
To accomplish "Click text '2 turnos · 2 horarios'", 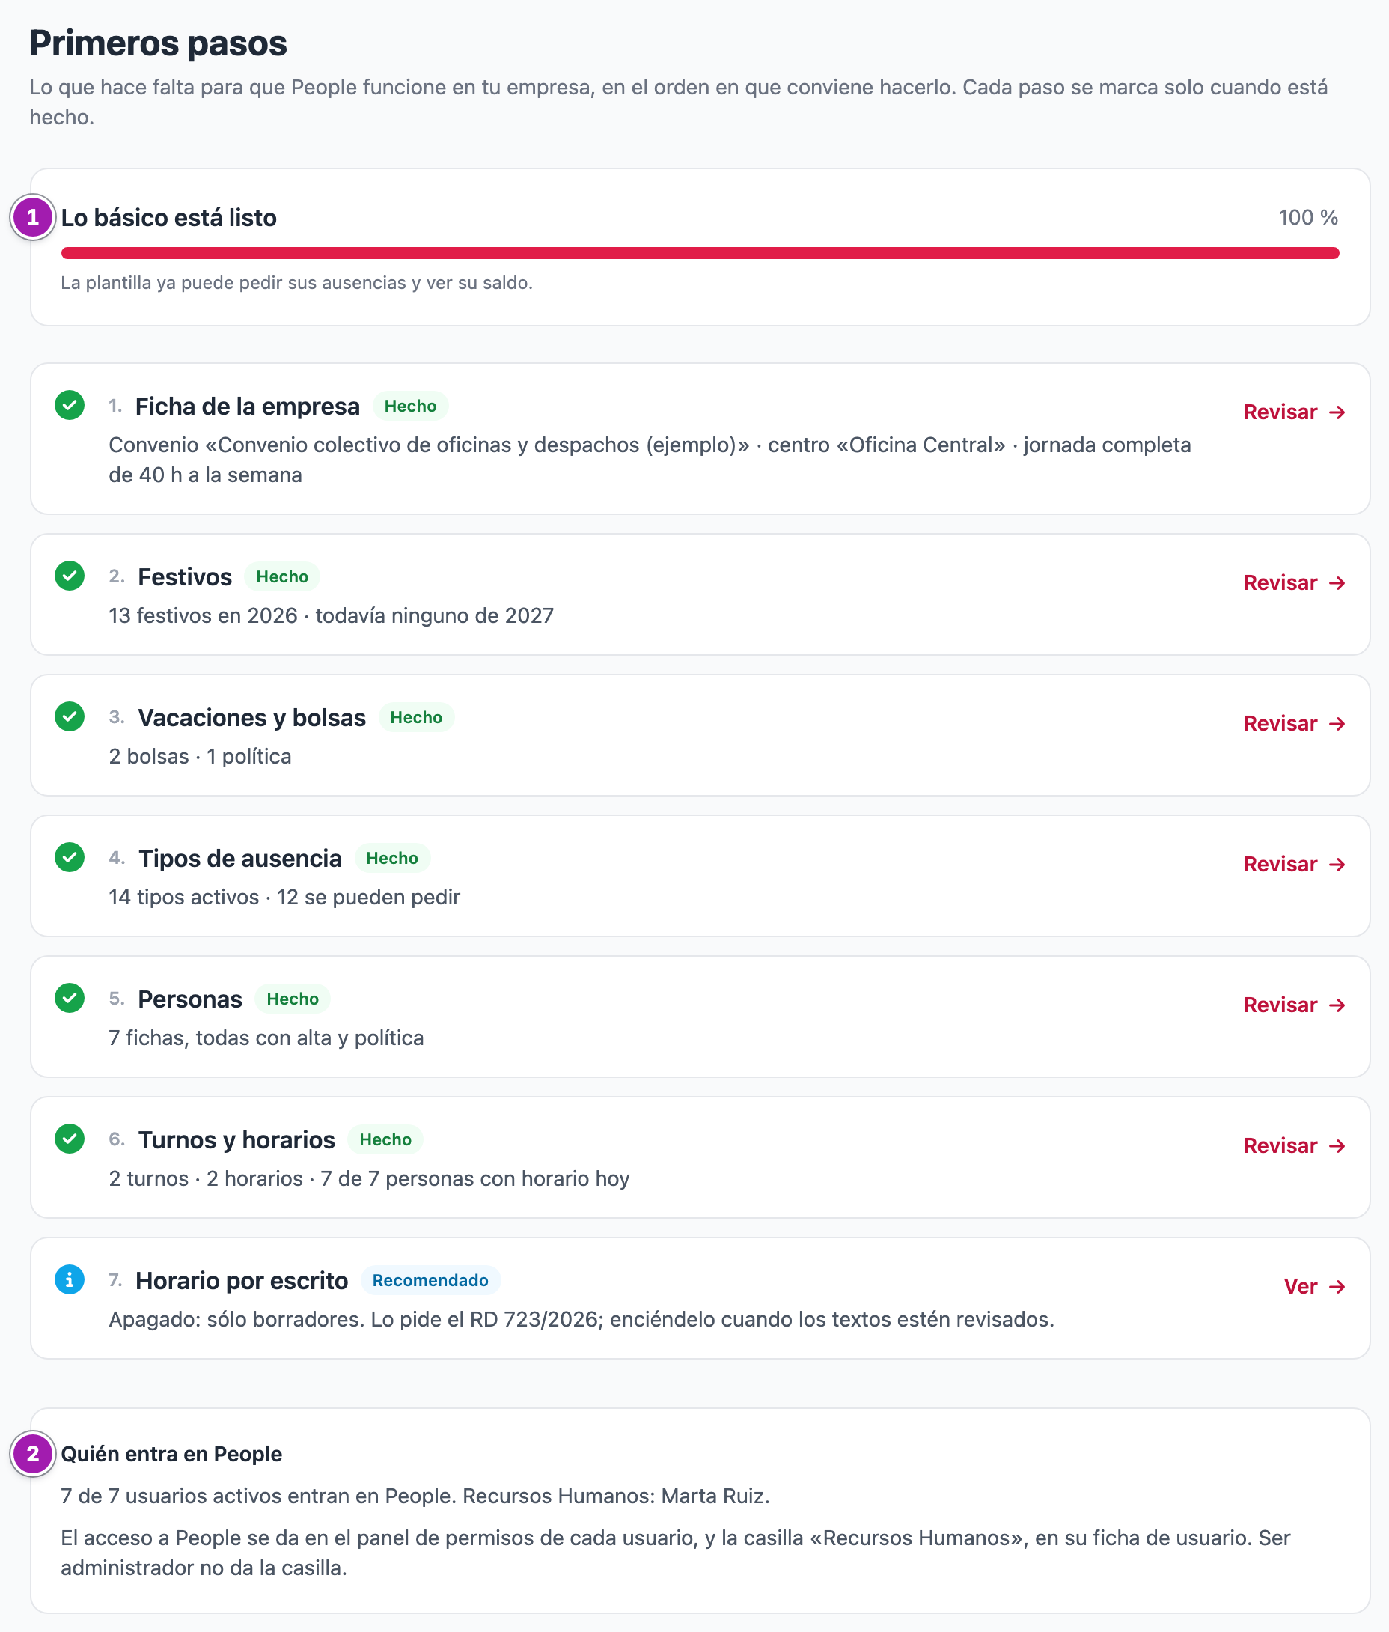I will pyautogui.click(x=206, y=1179).
